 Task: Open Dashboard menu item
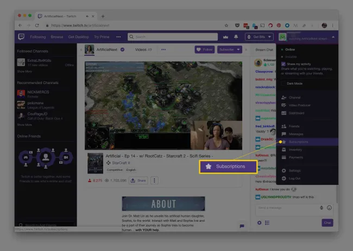pos(307,113)
